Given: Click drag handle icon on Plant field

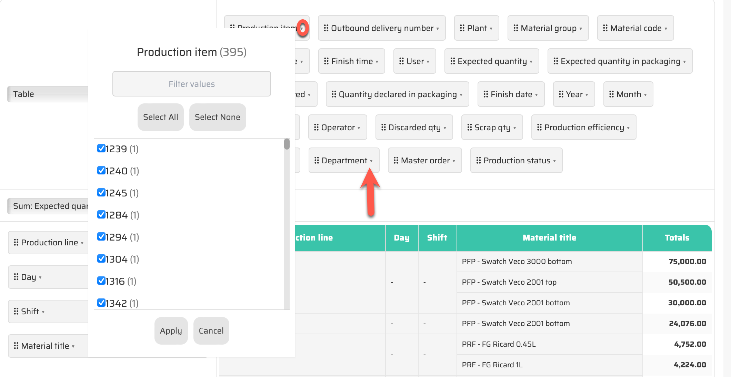Looking at the screenshot, I should [x=462, y=28].
